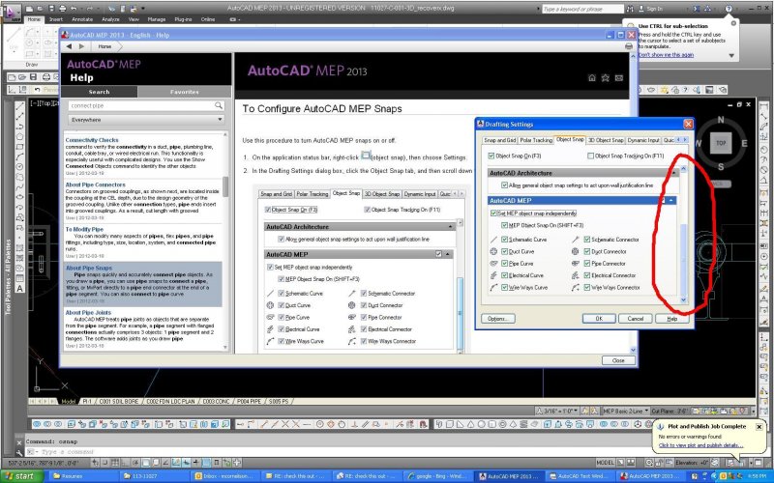
Task: Open To Modify Pipe search result
Action: (84, 229)
